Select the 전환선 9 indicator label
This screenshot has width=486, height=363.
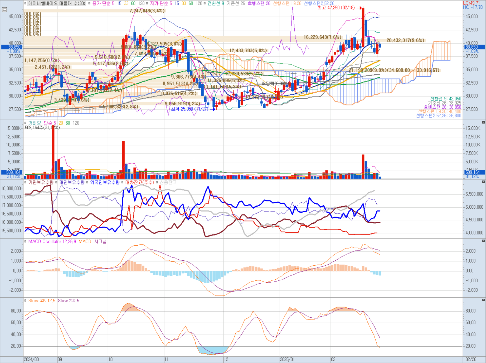tap(216, 3)
